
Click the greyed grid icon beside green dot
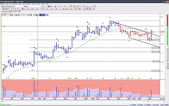88,6
